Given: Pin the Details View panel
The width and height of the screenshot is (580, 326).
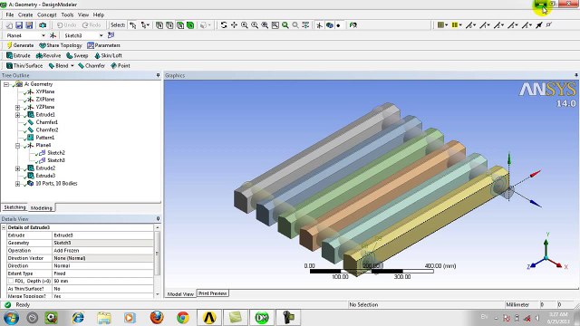Looking at the screenshot, I should click(x=158, y=219).
